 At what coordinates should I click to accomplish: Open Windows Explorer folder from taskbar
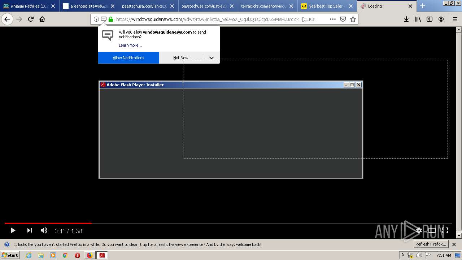[x=41, y=255]
